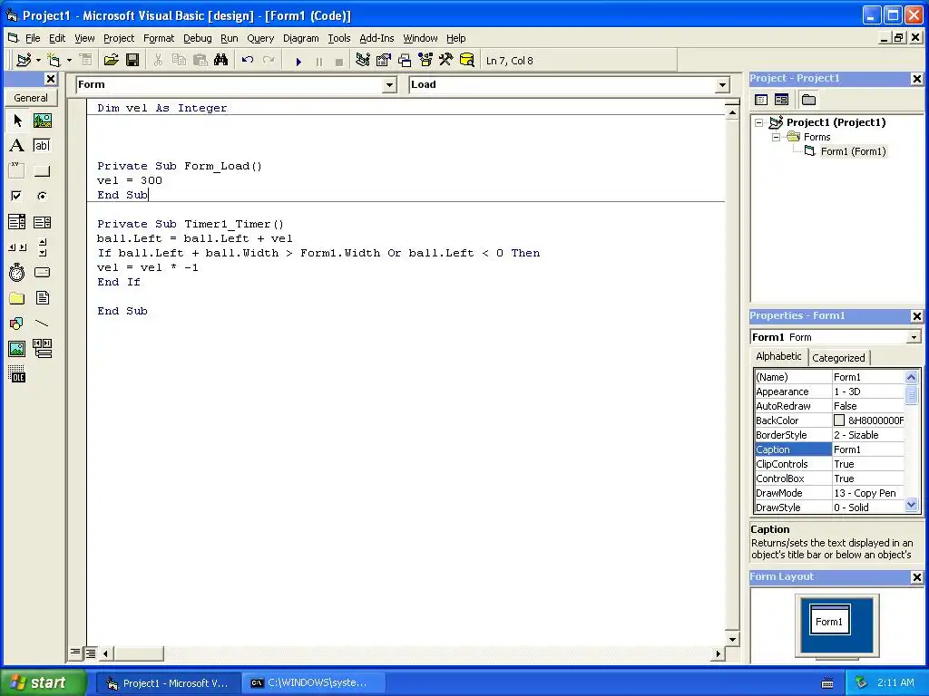Viewport: 929px width, 696px height.
Task: Open the Data View Window icon
Action: 467,60
